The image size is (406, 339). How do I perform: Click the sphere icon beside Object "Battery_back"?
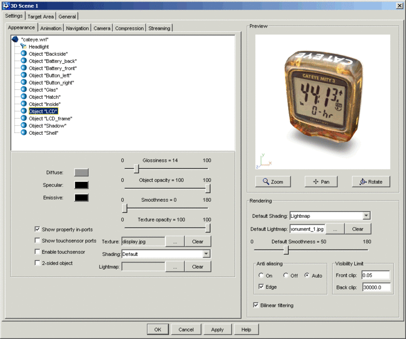(x=23, y=61)
